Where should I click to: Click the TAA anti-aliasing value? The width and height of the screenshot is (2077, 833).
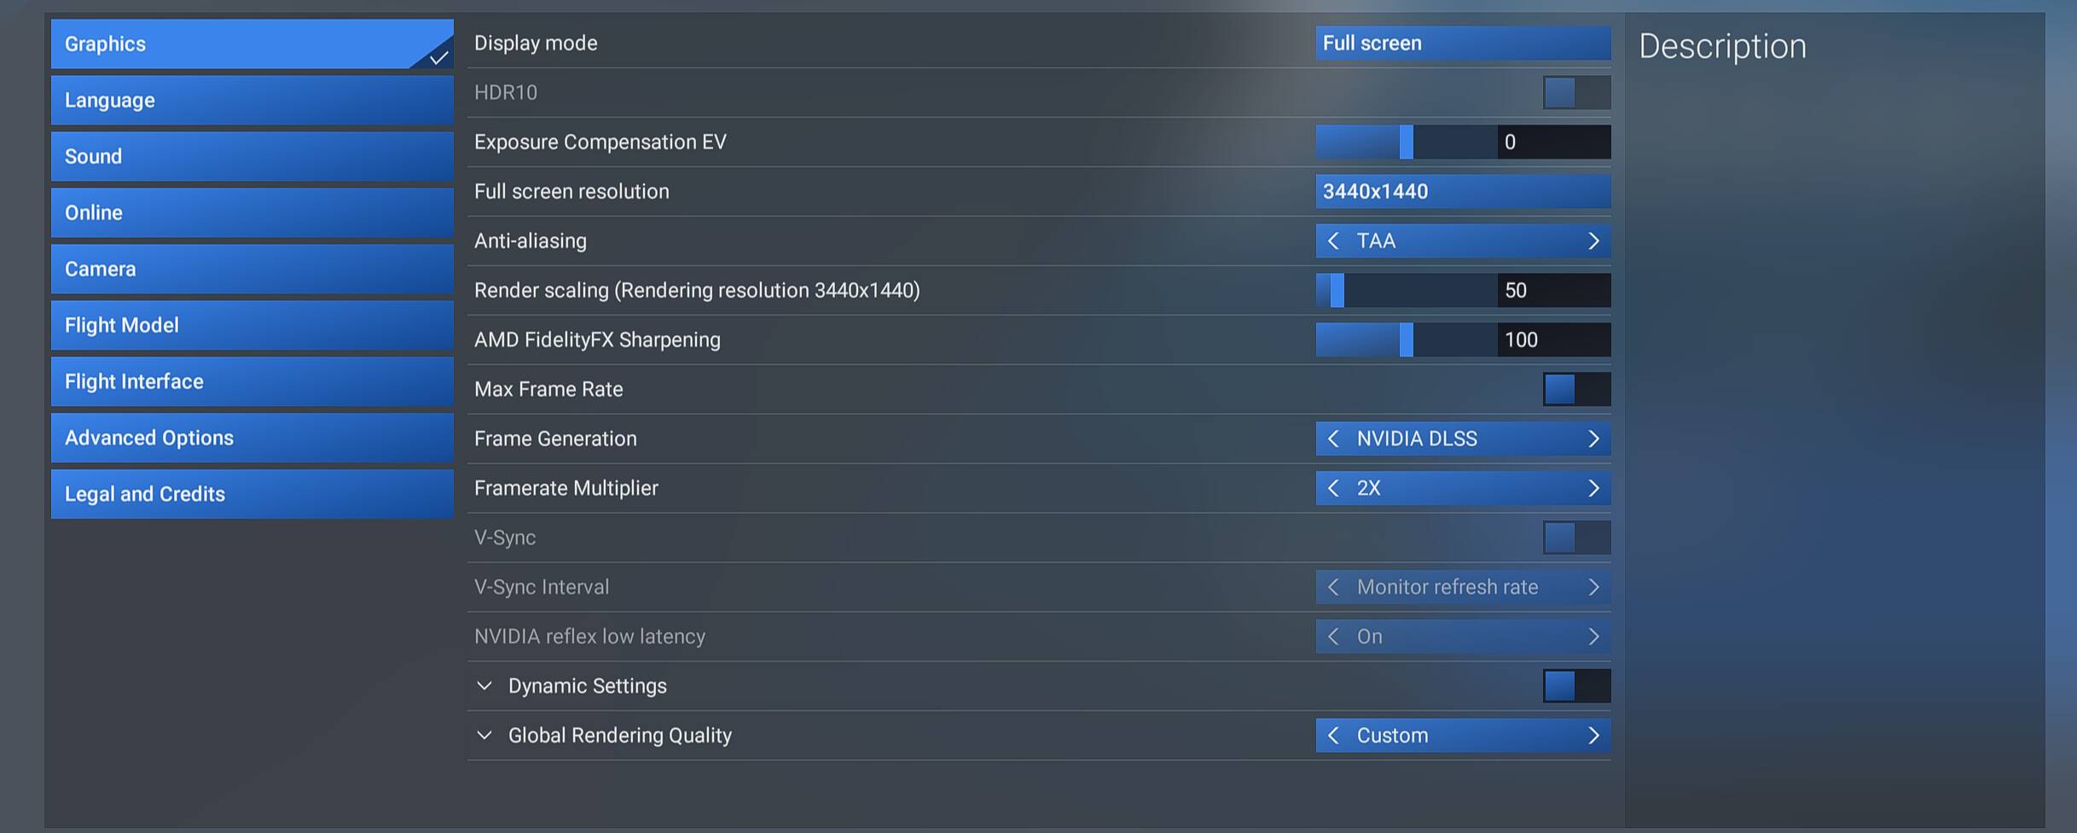point(1376,241)
